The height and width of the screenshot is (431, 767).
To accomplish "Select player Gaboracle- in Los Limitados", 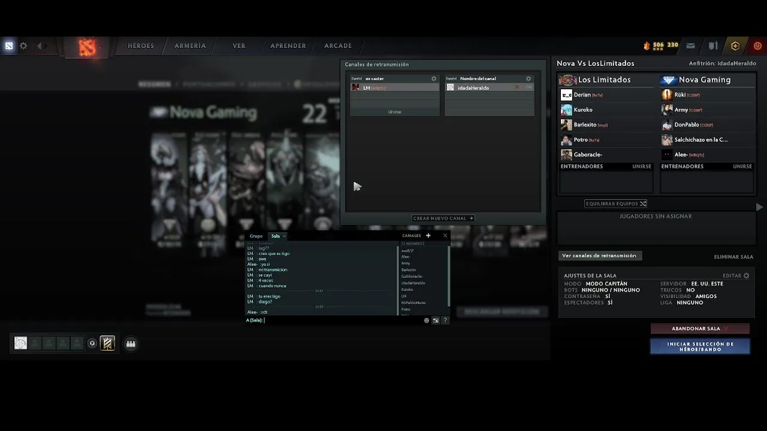I will click(x=606, y=154).
